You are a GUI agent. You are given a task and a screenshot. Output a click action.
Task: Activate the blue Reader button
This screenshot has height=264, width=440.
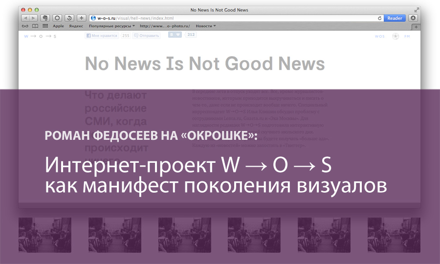[395, 18]
